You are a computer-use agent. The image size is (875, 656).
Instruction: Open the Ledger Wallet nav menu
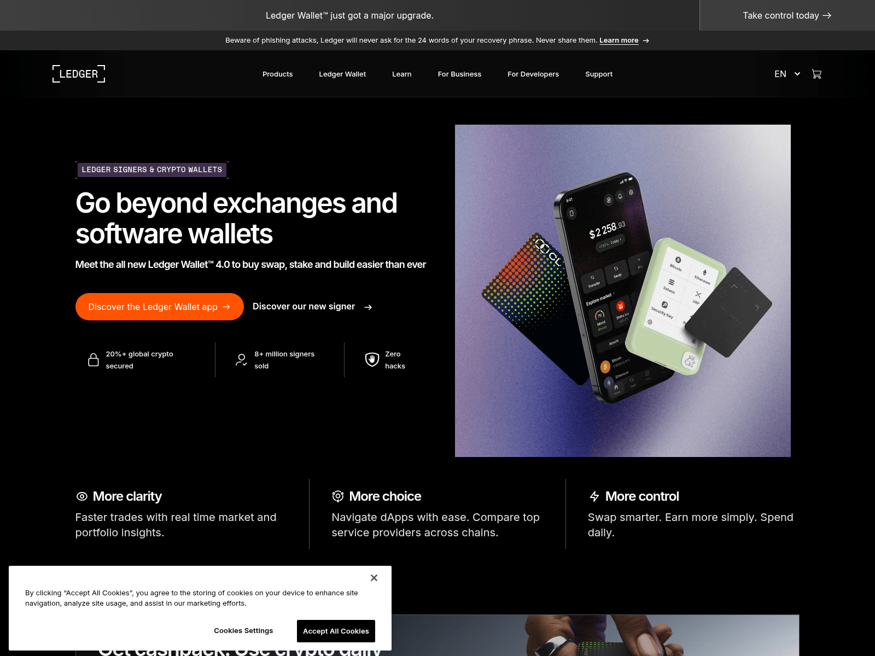click(342, 74)
